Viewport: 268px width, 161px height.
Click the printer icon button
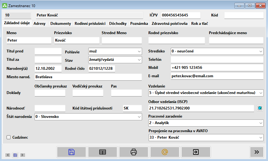(x=134, y=152)
